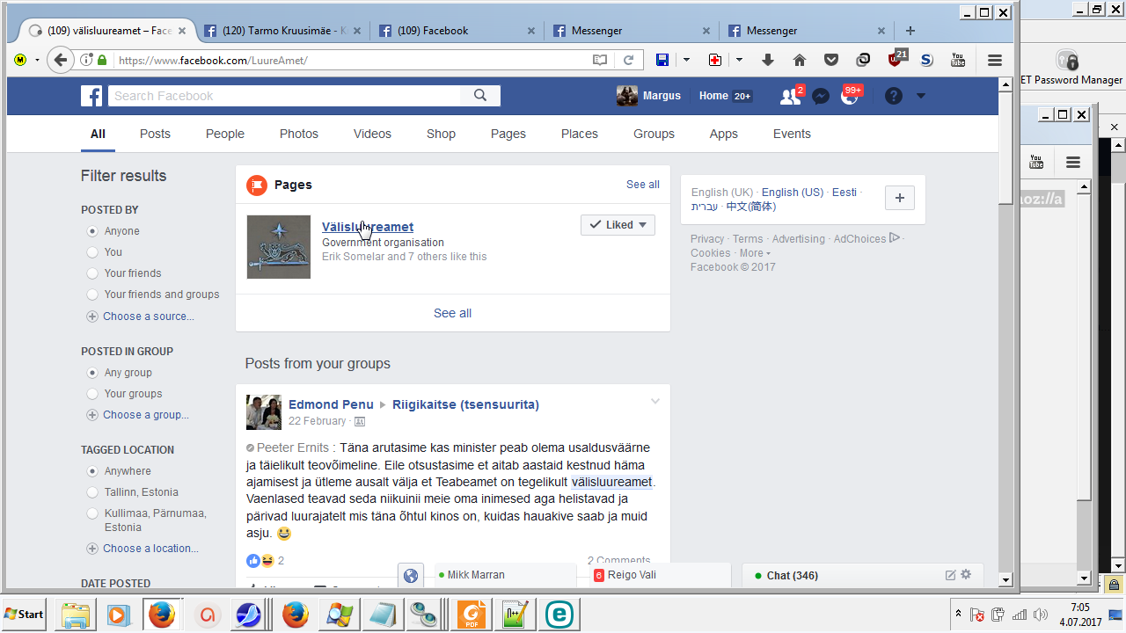Click the Facebook logo in blue bar
This screenshot has width=1126, height=633.
click(x=91, y=96)
